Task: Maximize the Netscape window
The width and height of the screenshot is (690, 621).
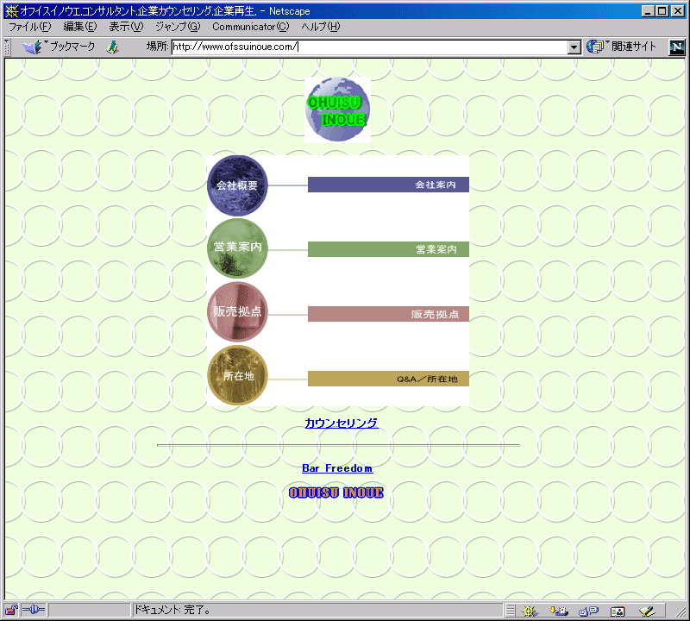Action: click(x=662, y=11)
